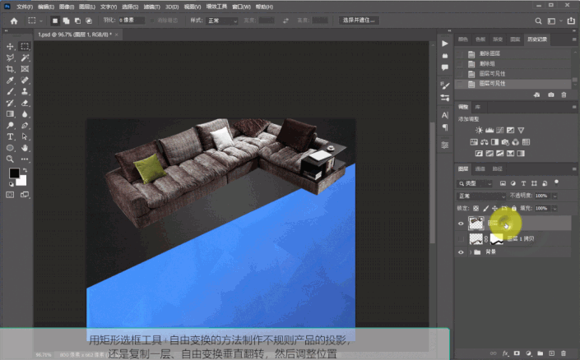
Task: Select the Dodge tool
Action: (x=10, y=125)
